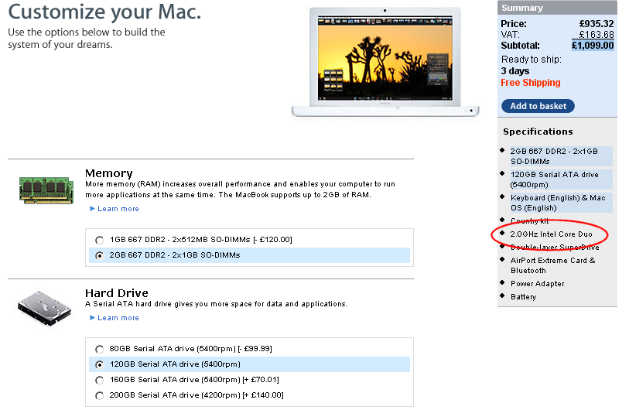Click '2.0GHz Intel Core Duo' specification
The width and height of the screenshot is (629, 410).
551,234
